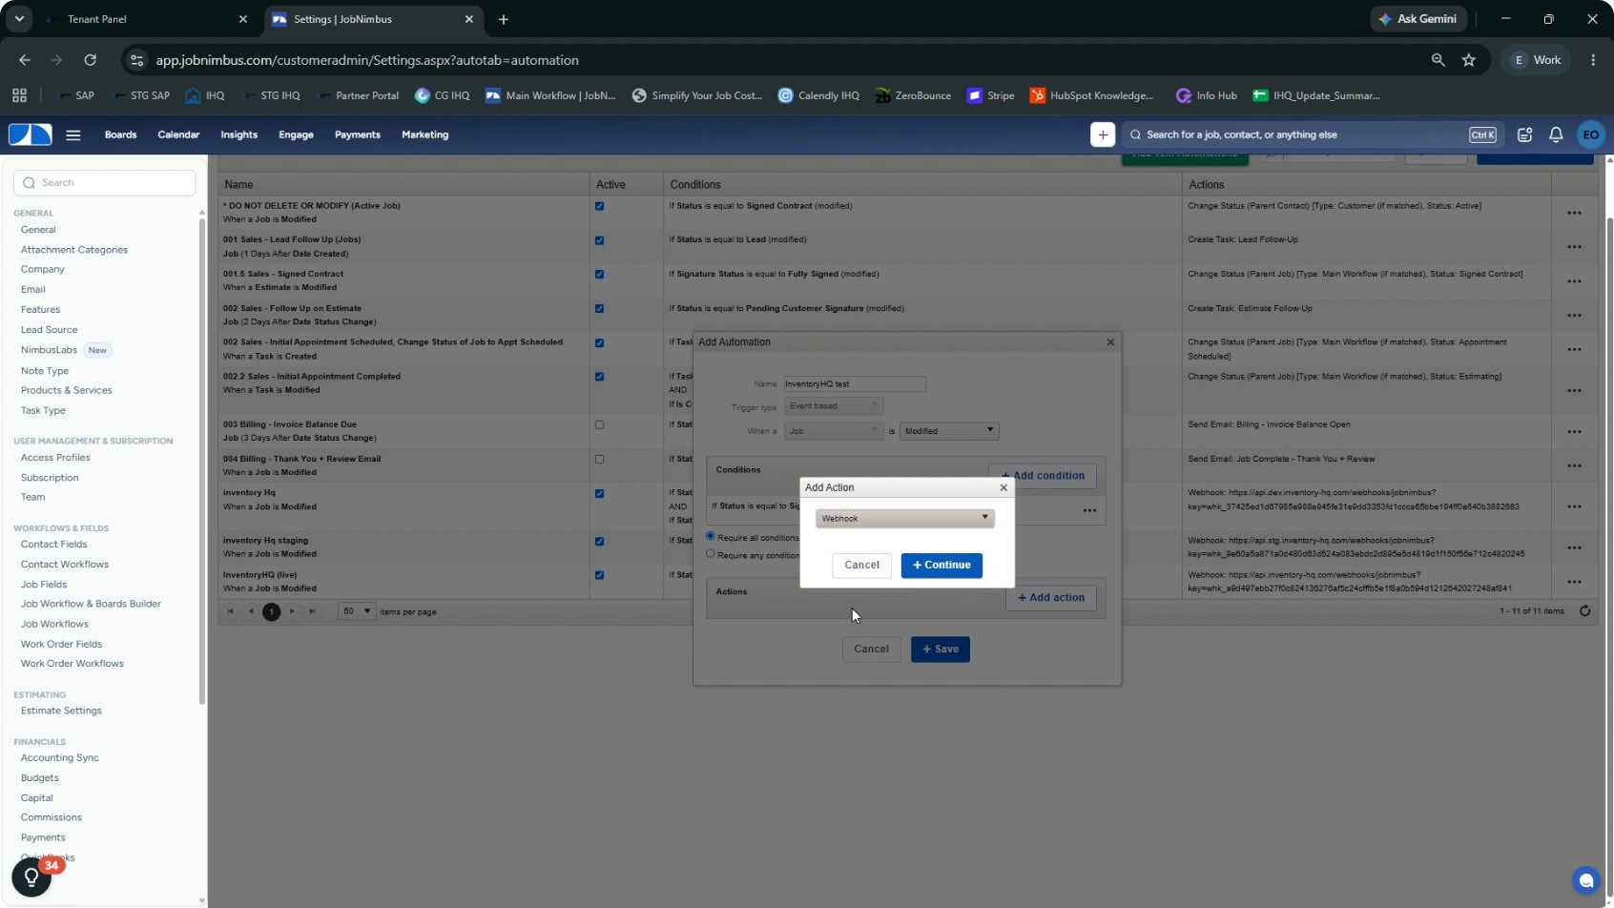The height and width of the screenshot is (908, 1614).
Task: Select Require all conditions radio button
Action: coord(711,536)
